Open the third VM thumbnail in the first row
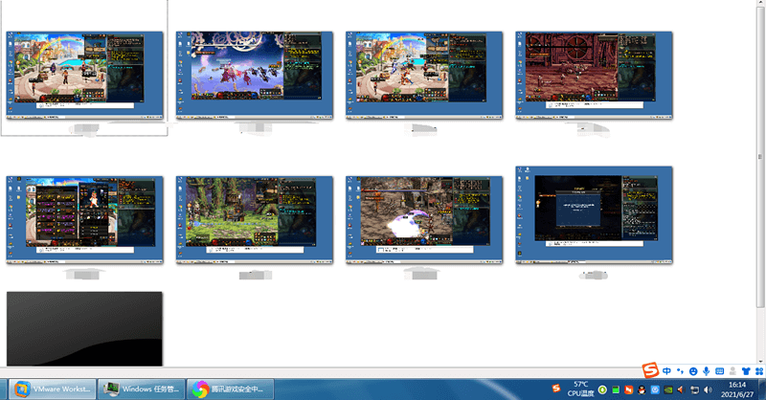The height and width of the screenshot is (400, 766). (424, 76)
